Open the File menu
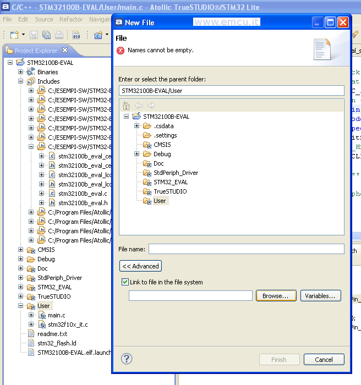Screen dimensions: 361x385 tap(7, 19)
